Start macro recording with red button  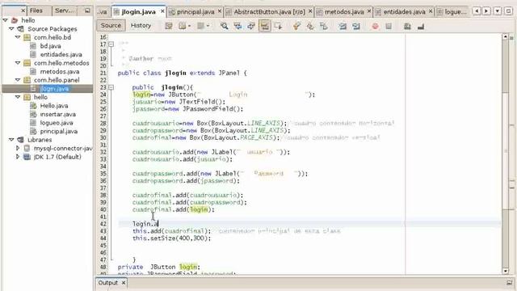click(x=375, y=26)
